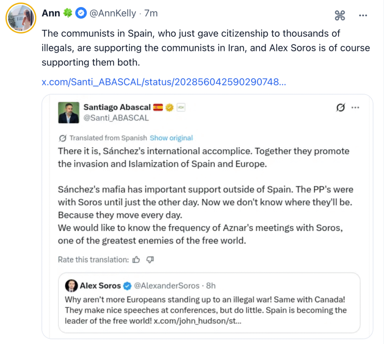Click the Grok icon on Abascal's quoted post

[340, 108]
